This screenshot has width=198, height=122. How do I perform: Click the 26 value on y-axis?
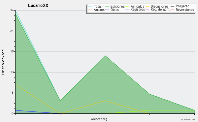[x=12, y=31]
